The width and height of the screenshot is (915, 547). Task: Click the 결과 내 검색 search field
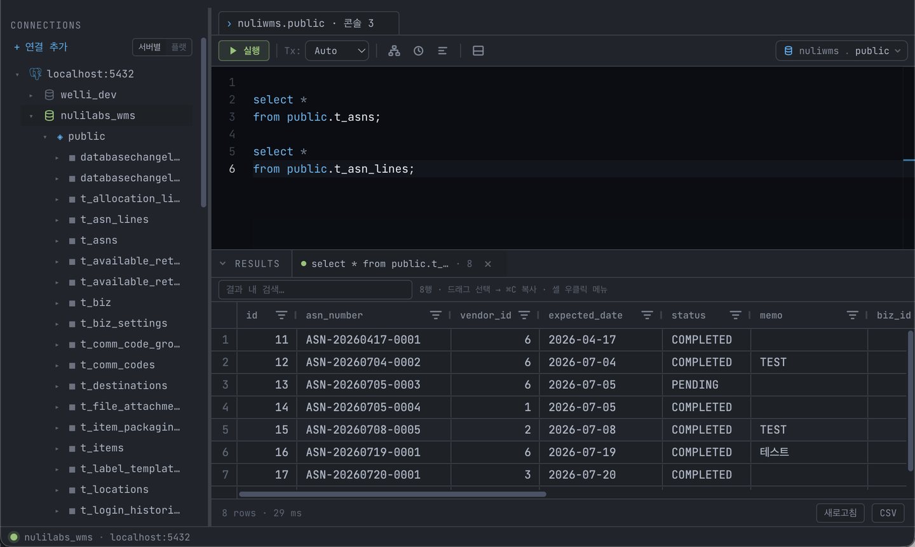(315, 290)
